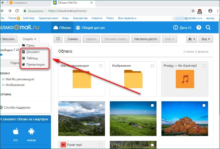The height and width of the screenshot is (149, 220).
Task: Open search with magnifier icon
Action: 208,27
